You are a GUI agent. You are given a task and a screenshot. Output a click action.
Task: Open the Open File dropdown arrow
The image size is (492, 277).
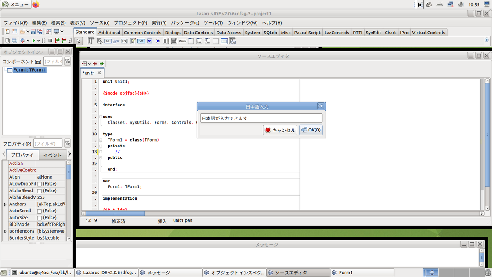click(28, 31)
